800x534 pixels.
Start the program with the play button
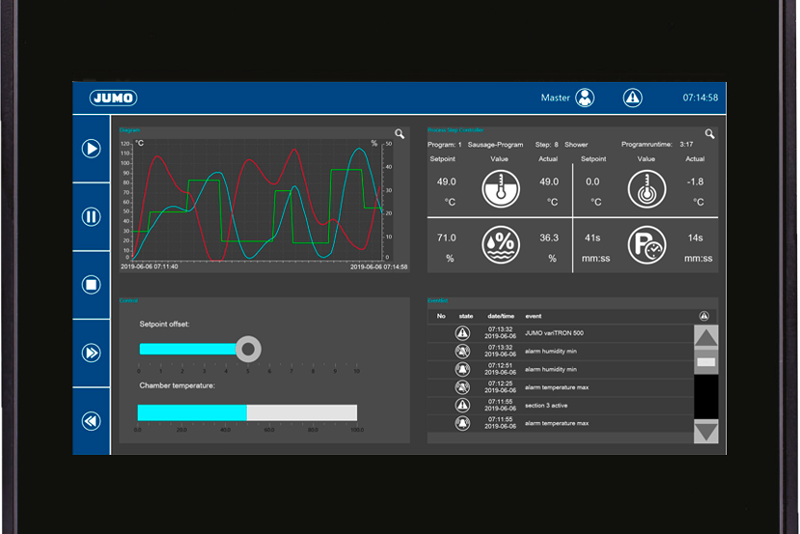click(x=92, y=149)
